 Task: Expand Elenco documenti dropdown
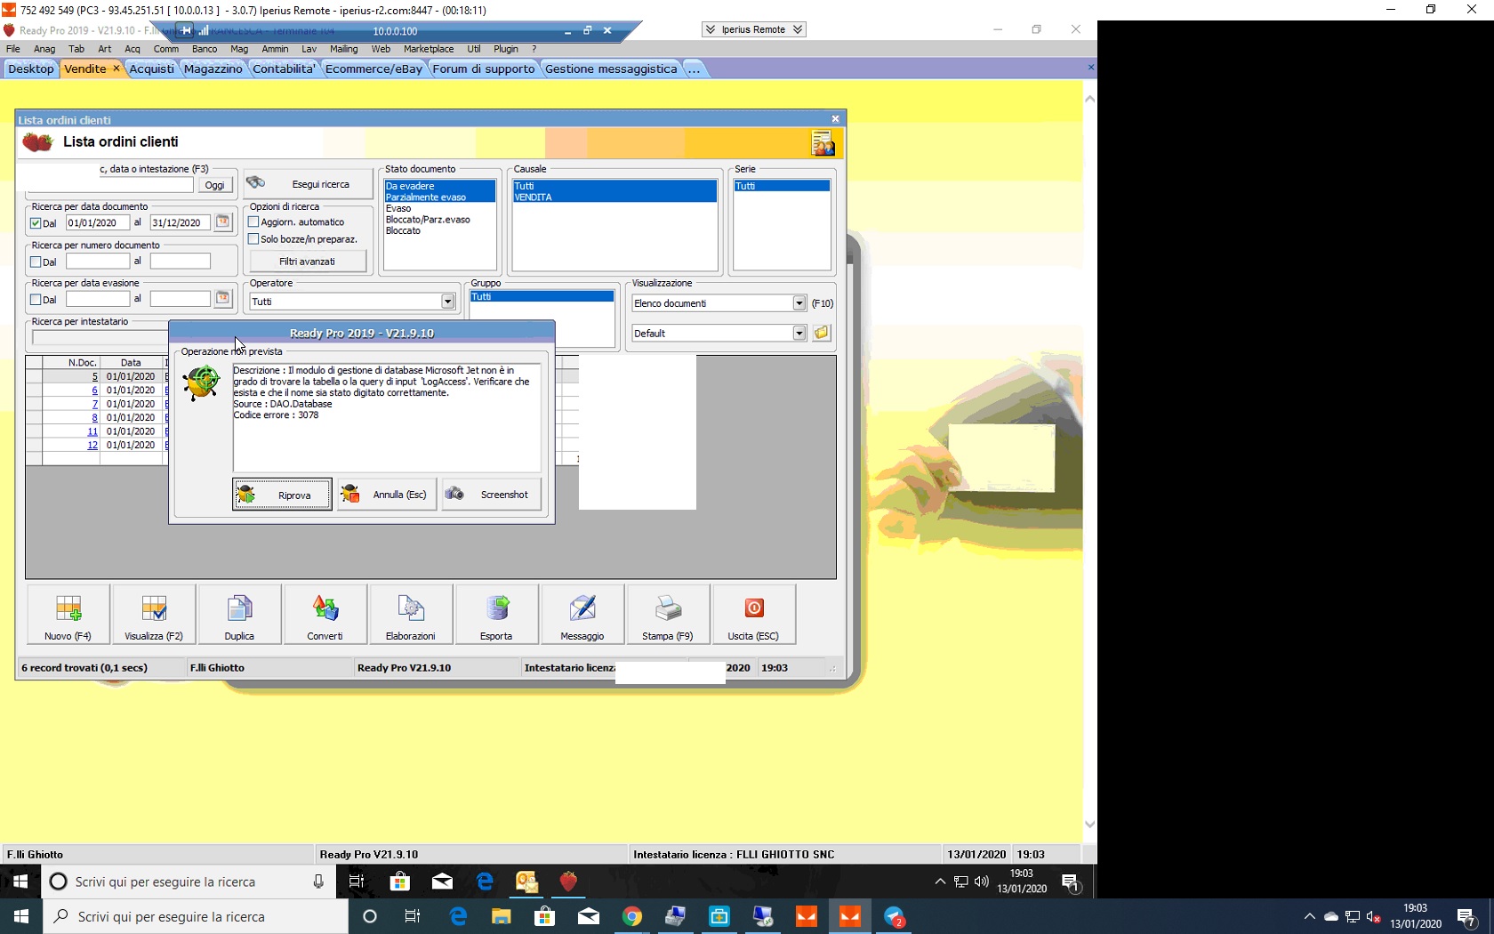799,303
